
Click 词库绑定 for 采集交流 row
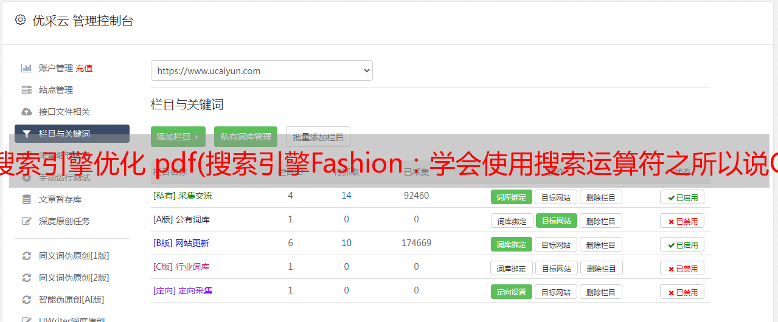coord(512,197)
